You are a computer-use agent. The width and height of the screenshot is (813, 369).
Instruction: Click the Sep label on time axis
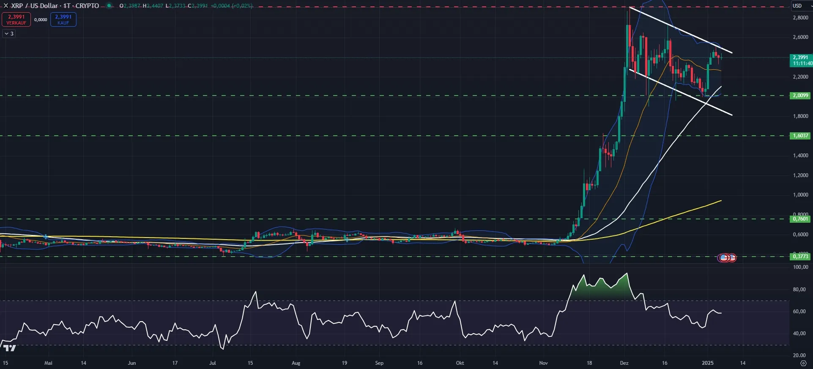[x=379, y=363]
